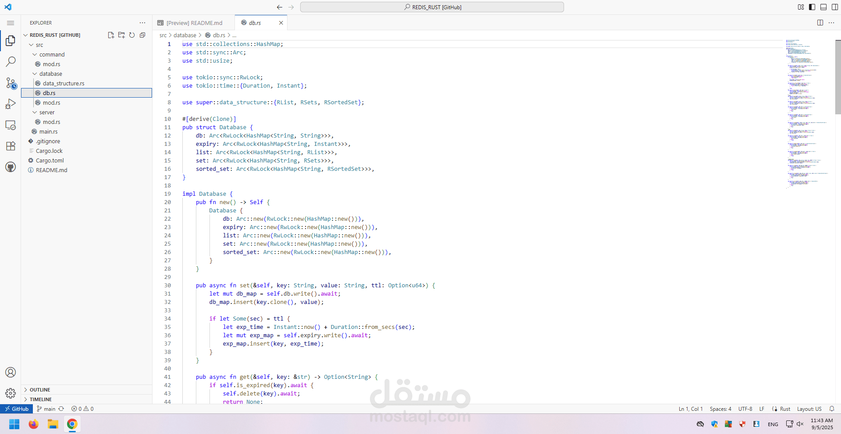The image size is (841, 434).
Task: Open the Search view in the activity bar
Action: pos(11,61)
